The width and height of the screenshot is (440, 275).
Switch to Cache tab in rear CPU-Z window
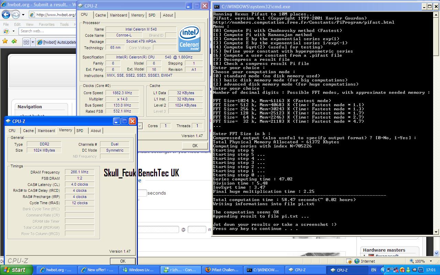100,15
